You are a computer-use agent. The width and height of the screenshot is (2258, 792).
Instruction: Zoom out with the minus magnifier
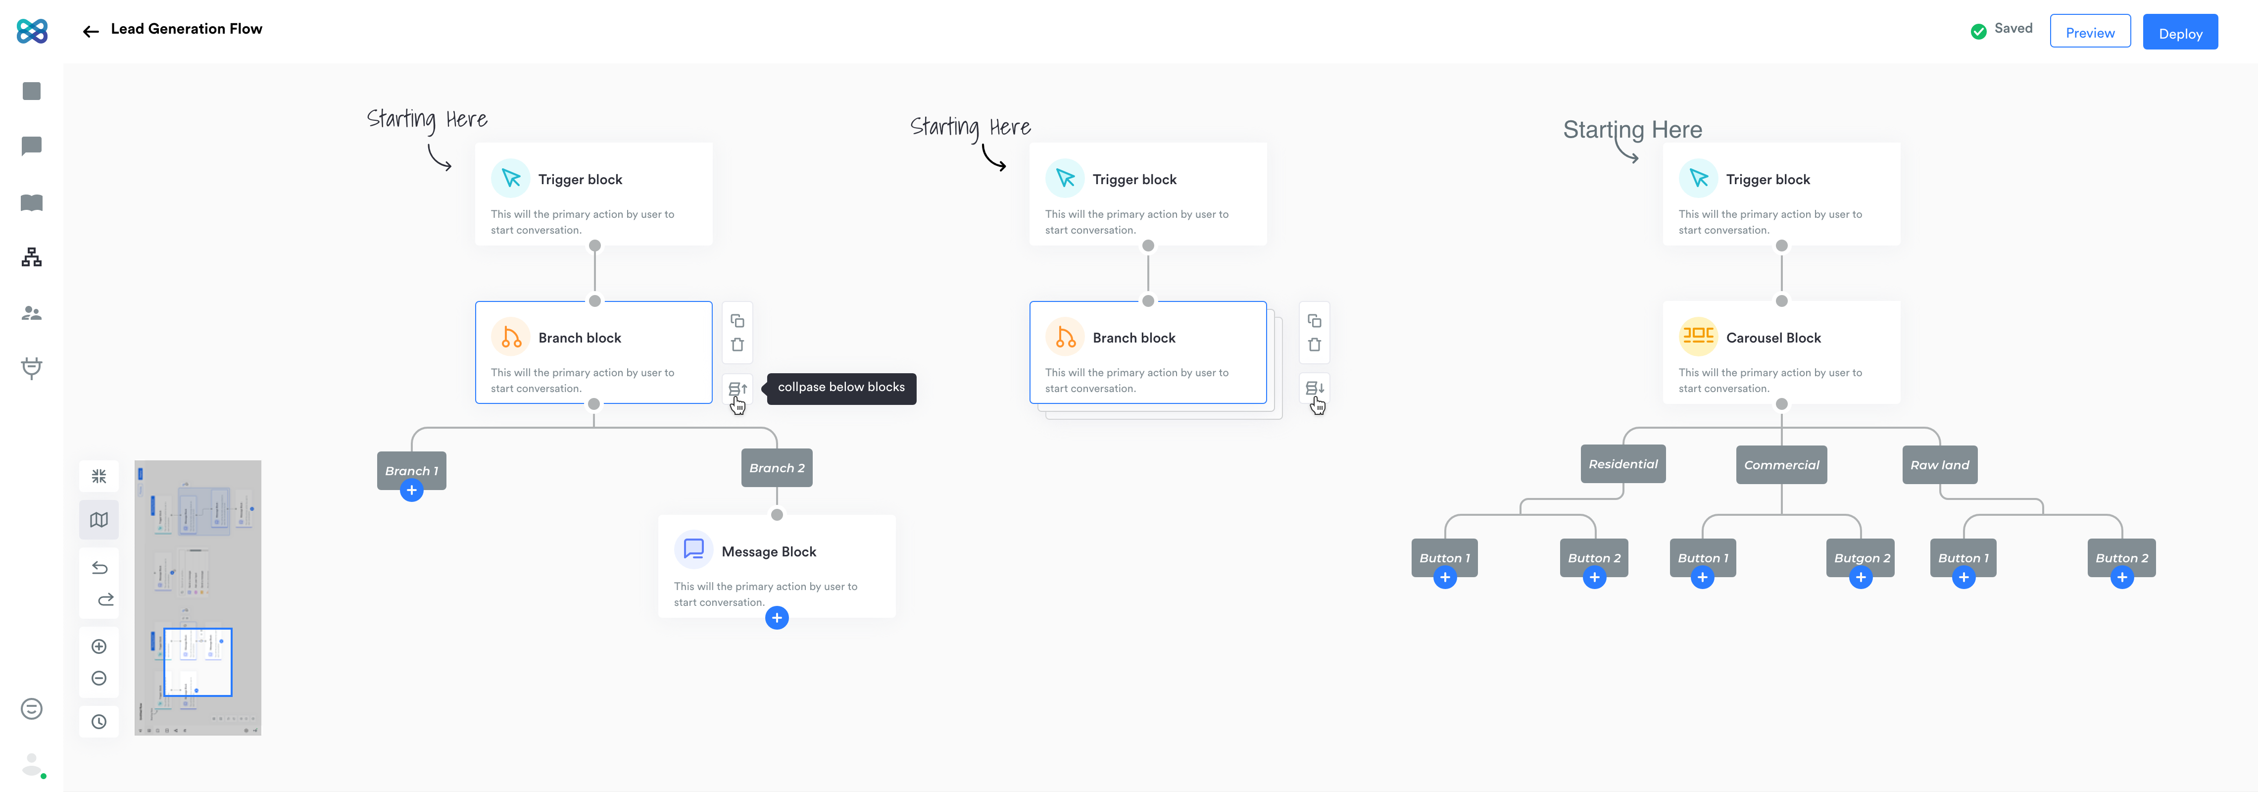(x=99, y=678)
